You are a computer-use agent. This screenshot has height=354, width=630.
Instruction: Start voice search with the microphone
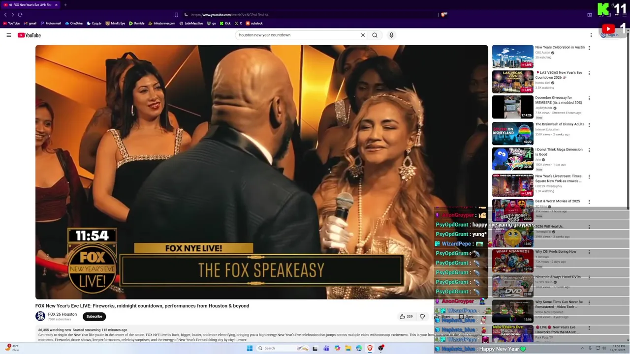click(x=391, y=35)
